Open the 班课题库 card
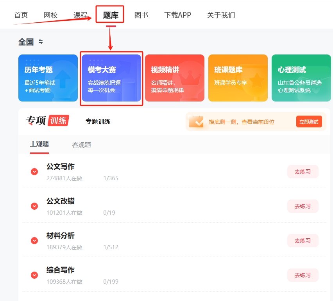 pyautogui.click(x=238, y=78)
